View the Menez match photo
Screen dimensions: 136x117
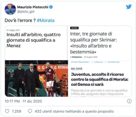click(x=36, y=78)
